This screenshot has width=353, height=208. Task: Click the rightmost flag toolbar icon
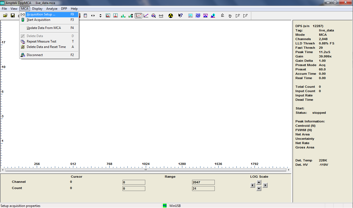coord(245,16)
